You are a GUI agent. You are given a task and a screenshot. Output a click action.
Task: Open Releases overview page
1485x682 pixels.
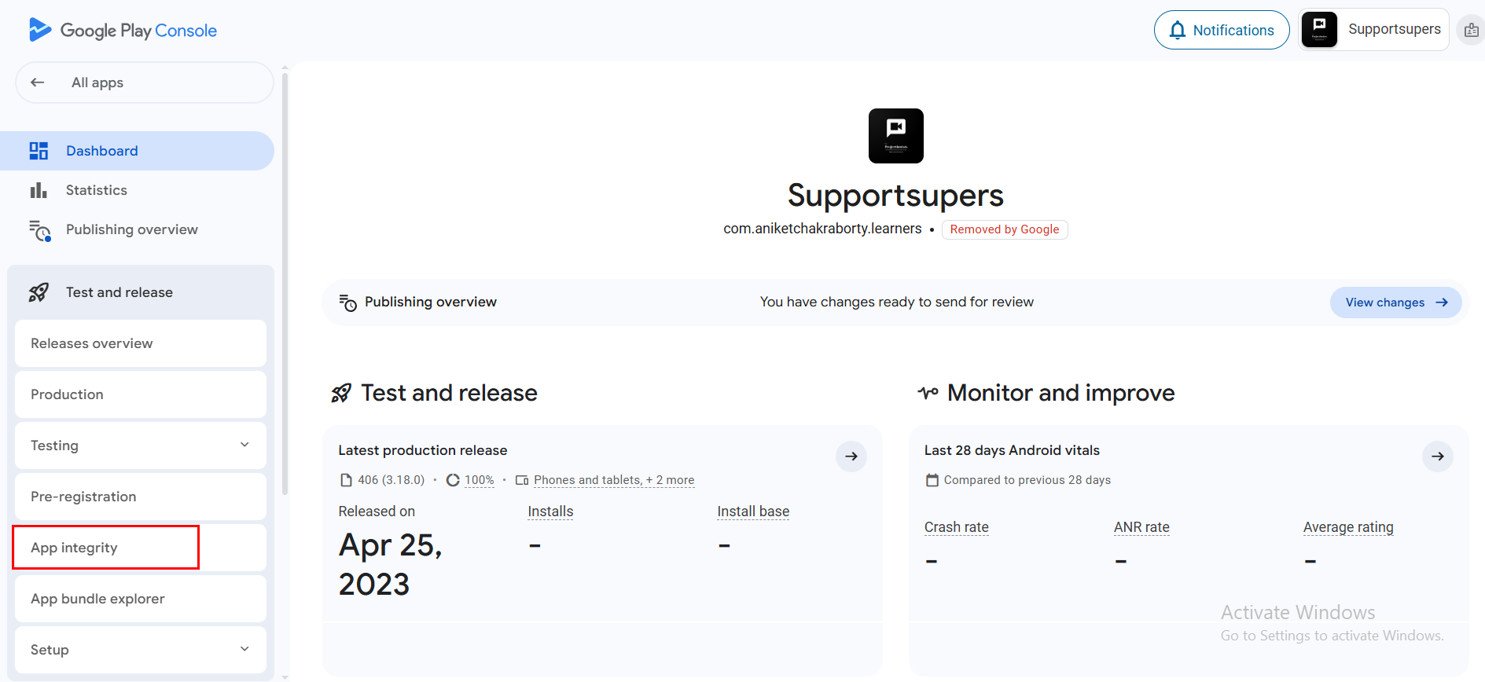coord(92,343)
